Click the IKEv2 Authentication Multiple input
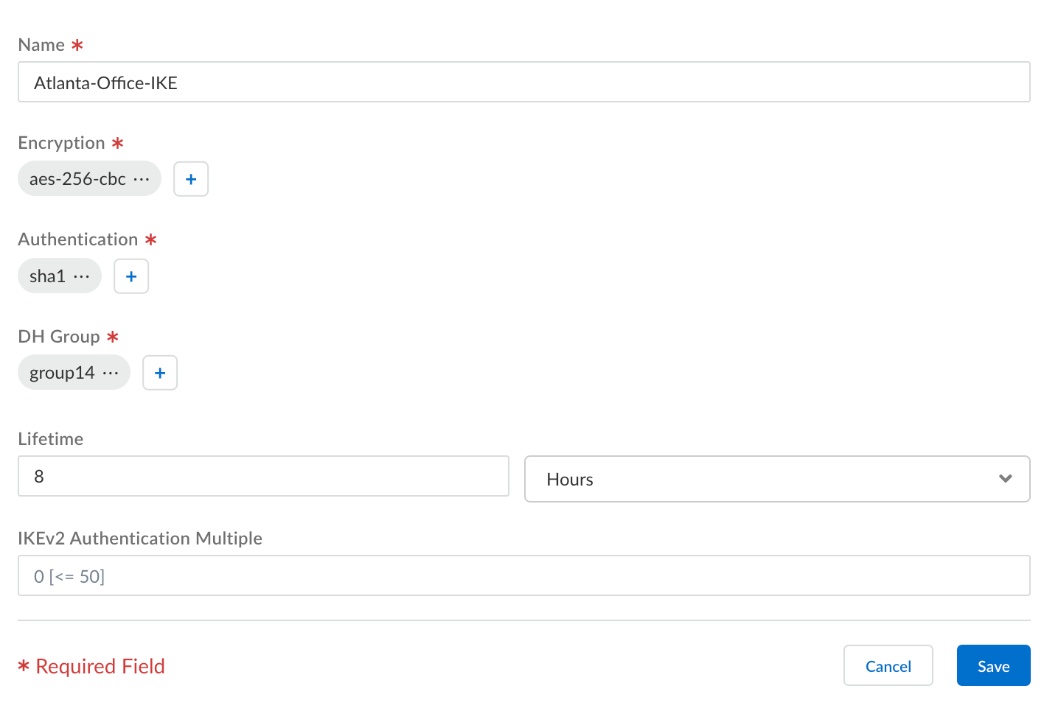The height and width of the screenshot is (725, 1044). tap(523, 576)
